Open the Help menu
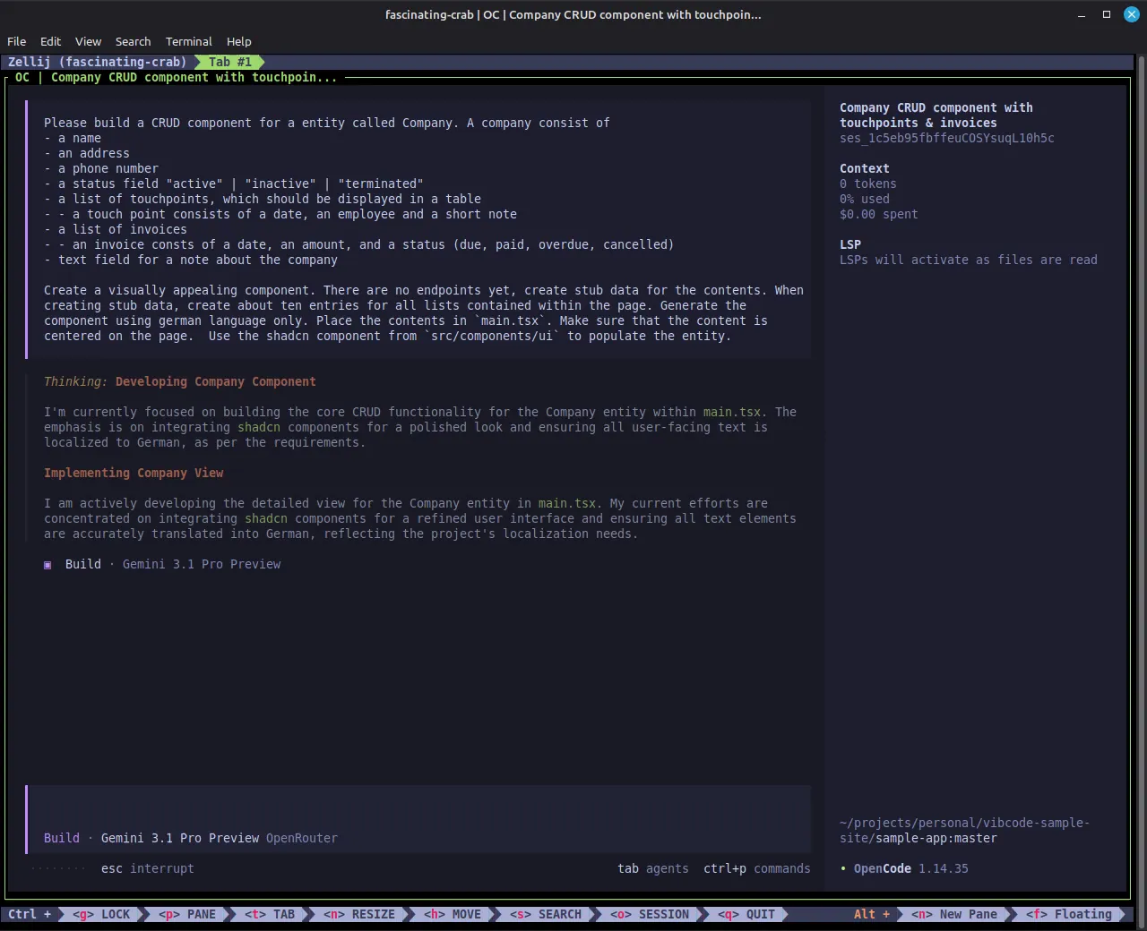This screenshot has width=1147, height=931. click(238, 41)
